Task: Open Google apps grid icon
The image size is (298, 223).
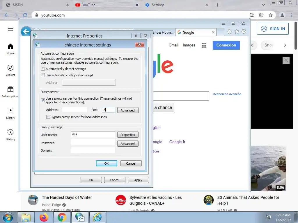Action: [204, 45]
